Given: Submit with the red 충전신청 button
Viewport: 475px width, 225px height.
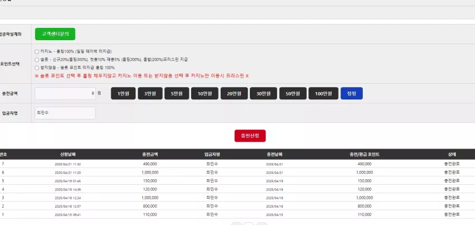Looking at the screenshot, I should 250,136.
